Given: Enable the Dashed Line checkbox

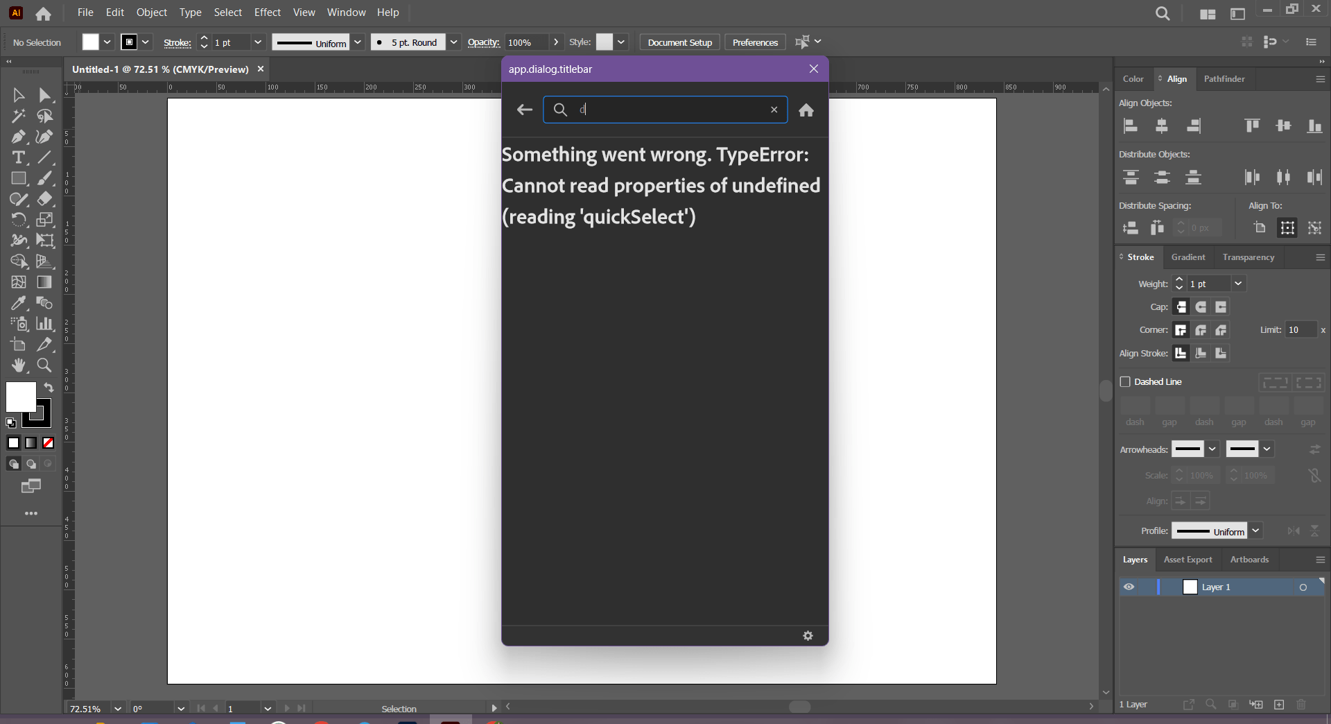Looking at the screenshot, I should pos(1126,381).
